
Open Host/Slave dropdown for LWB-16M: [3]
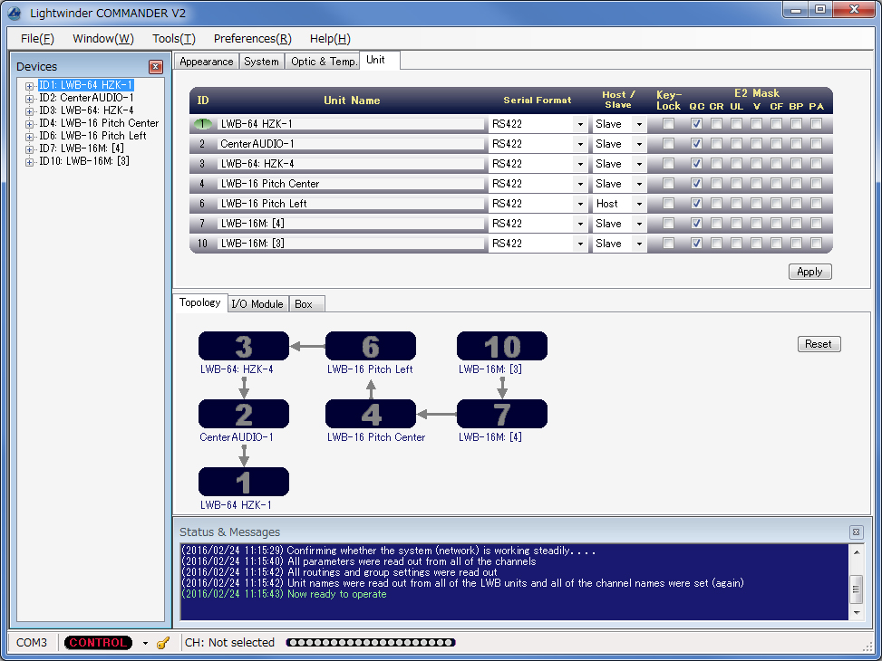(x=639, y=244)
